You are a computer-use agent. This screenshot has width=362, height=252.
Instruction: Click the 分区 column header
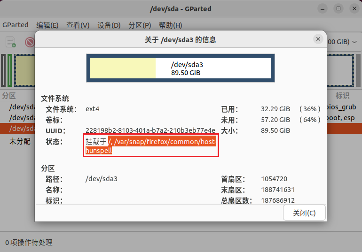(x=9, y=96)
